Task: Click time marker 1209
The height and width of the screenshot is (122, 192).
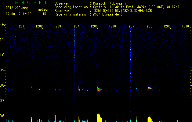Action: point(167,26)
